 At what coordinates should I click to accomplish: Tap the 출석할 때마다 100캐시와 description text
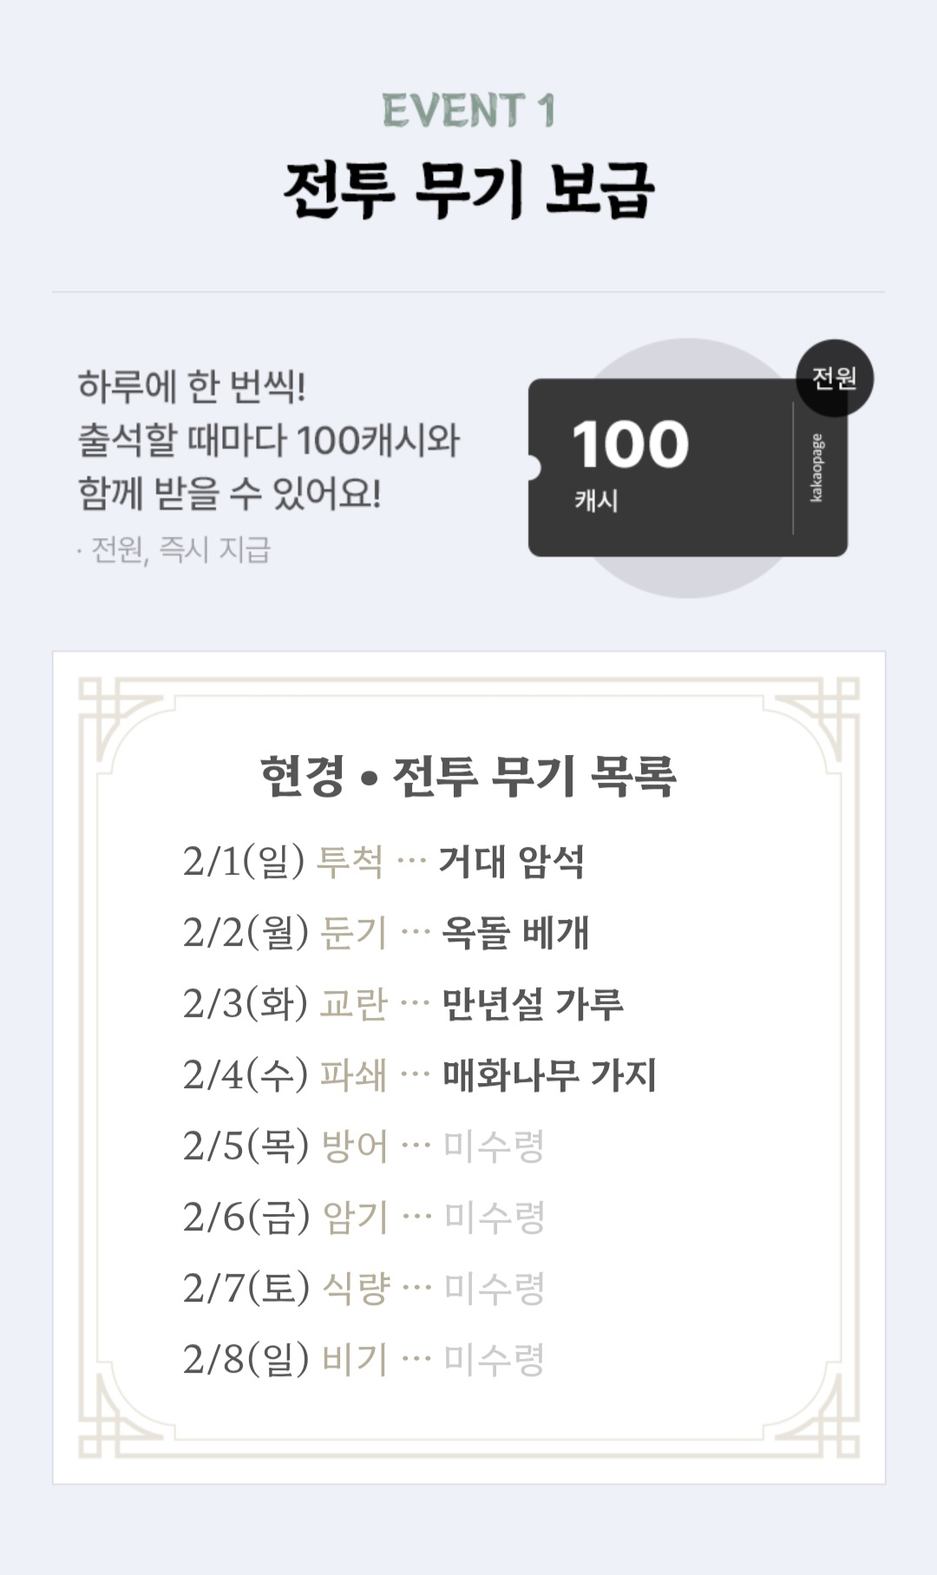point(269,440)
